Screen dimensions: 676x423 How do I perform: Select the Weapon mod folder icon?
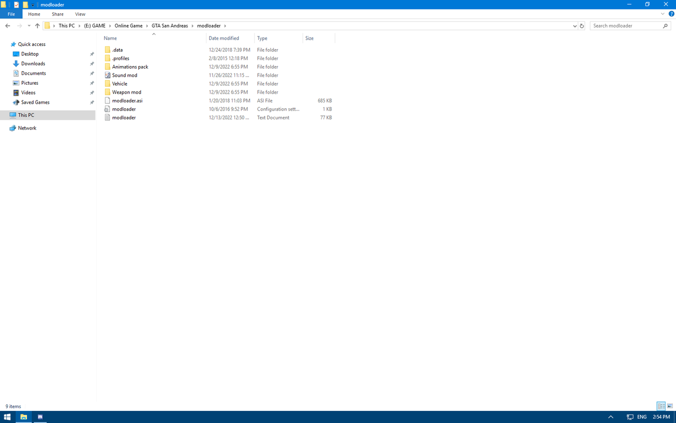point(108,92)
